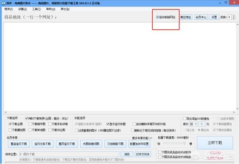Open the 程序(F) menu
Screen dimensions: 239x164
pos(9,9)
